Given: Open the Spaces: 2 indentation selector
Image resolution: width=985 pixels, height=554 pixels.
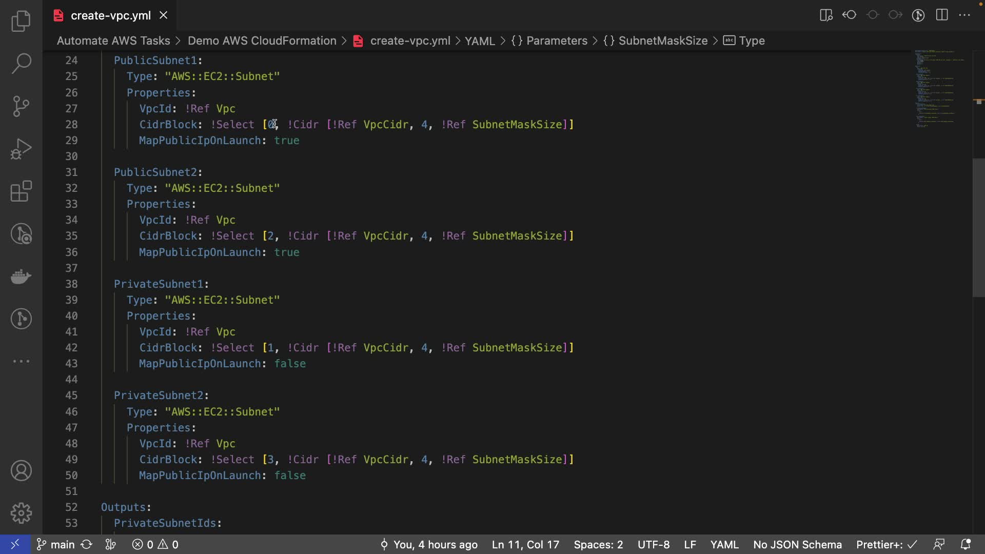Looking at the screenshot, I should click(598, 544).
